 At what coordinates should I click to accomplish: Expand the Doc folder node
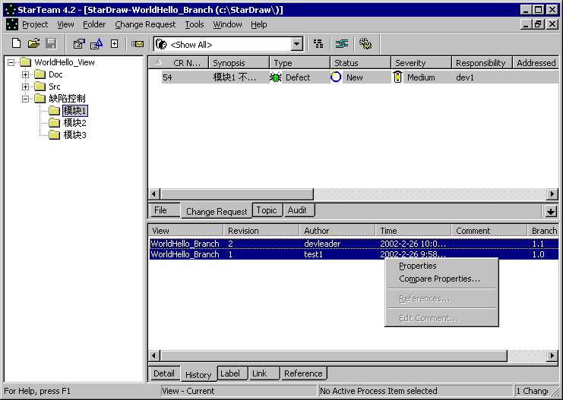click(26, 74)
